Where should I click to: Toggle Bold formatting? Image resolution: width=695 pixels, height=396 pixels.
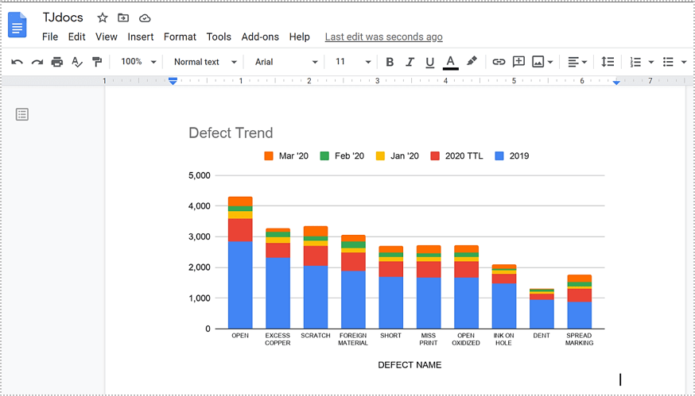[390, 62]
